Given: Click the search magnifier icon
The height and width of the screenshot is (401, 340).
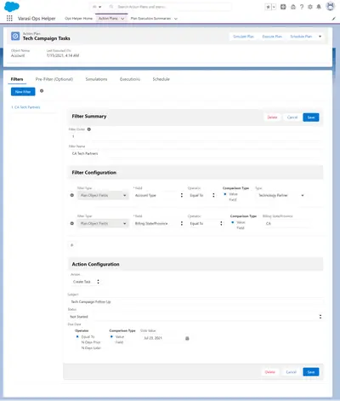Looking at the screenshot, I should pos(111,7).
